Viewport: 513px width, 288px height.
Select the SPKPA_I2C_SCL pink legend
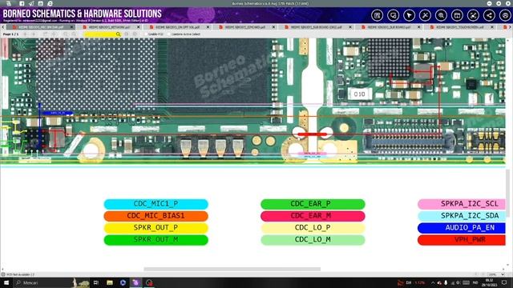(462, 204)
